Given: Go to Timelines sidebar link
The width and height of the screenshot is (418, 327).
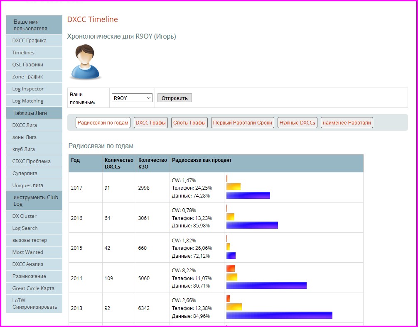Looking at the screenshot, I should point(24,53).
